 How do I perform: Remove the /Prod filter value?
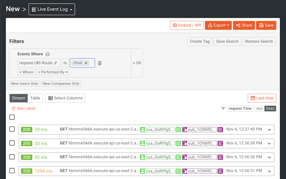point(86,63)
